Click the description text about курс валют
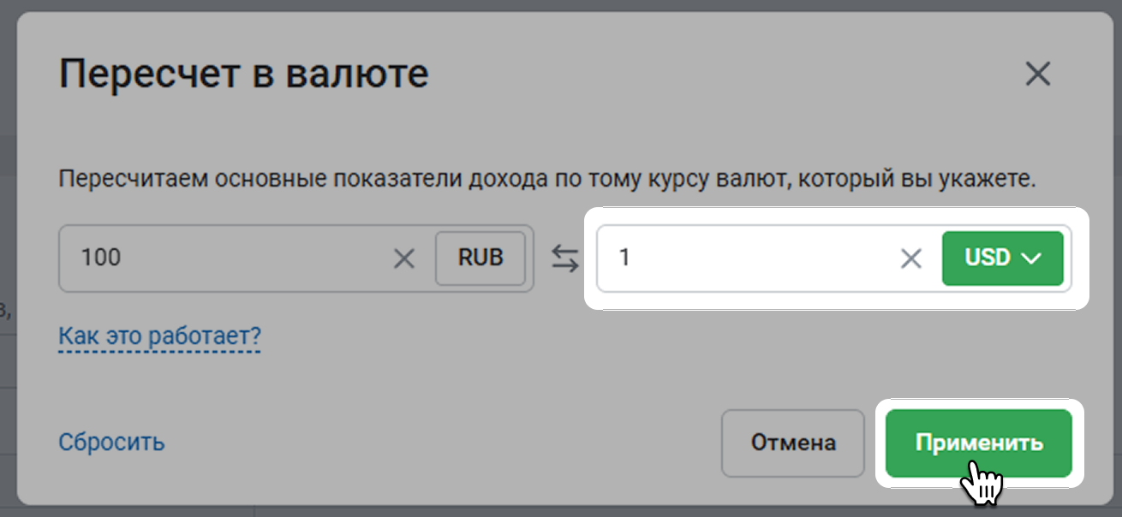This screenshot has height=517, width=1122. coord(547,181)
